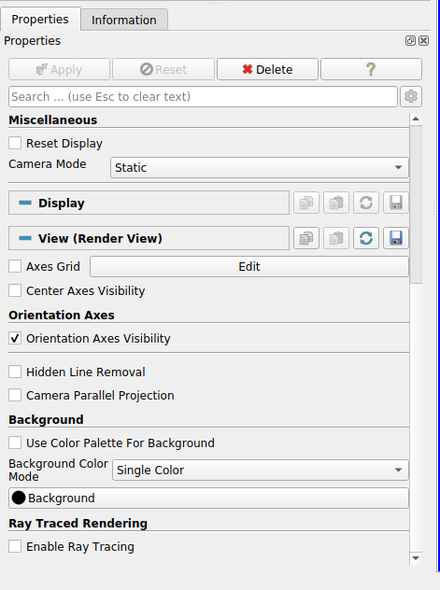The width and height of the screenshot is (440, 590).
Task: Click the Display section paste icon
Action: (336, 203)
